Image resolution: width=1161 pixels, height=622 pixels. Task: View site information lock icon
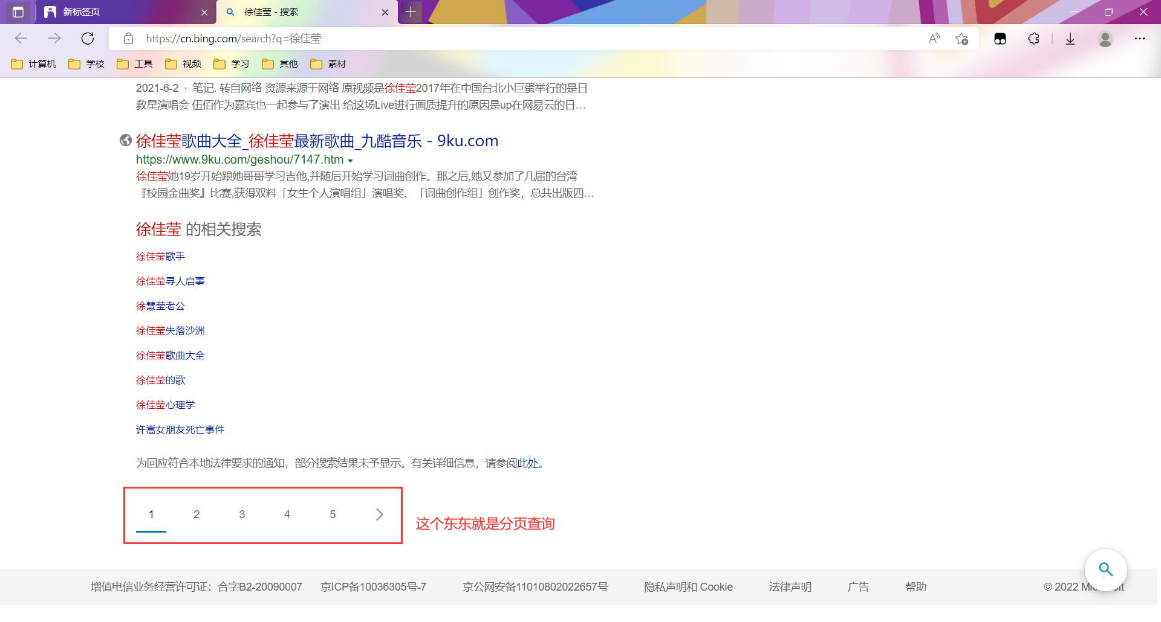tap(128, 39)
